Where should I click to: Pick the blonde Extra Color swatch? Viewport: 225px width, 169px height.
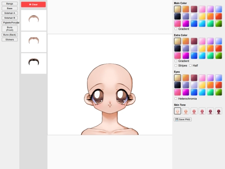(x=177, y=41)
